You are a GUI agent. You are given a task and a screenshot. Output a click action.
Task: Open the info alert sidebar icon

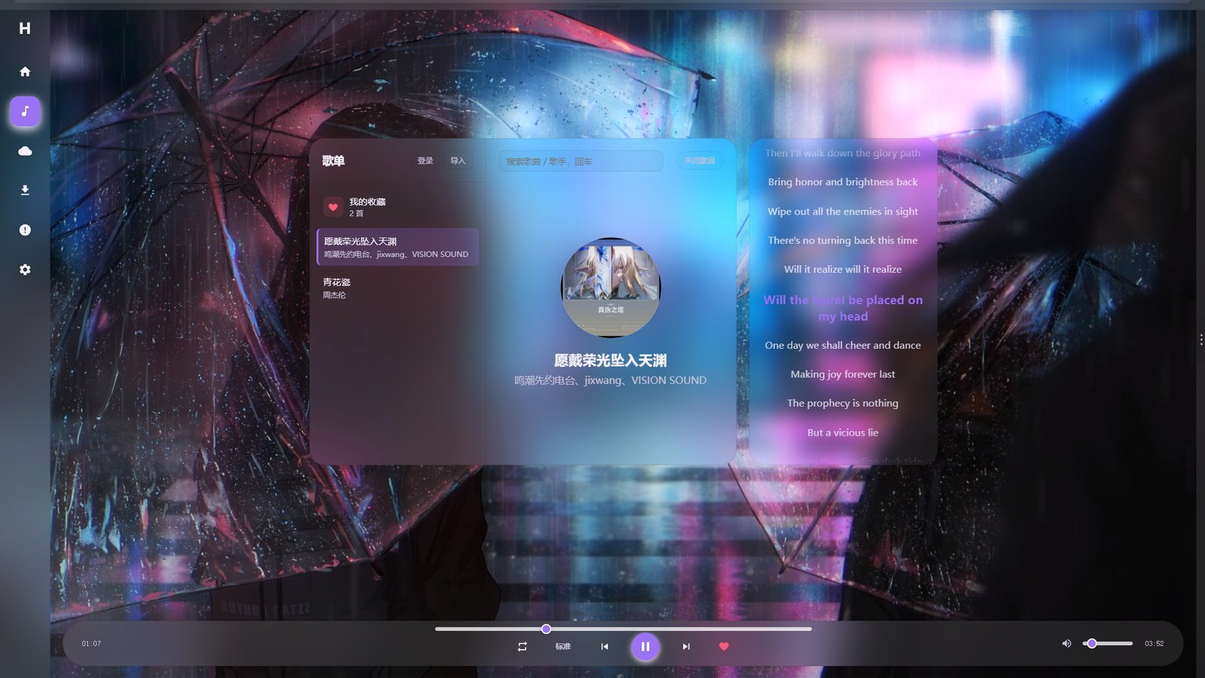click(25, 230)
